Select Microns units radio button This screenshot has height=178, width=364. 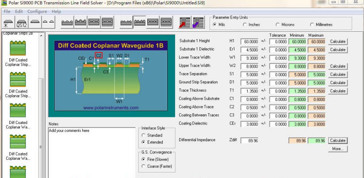click(x=278, y=25)
